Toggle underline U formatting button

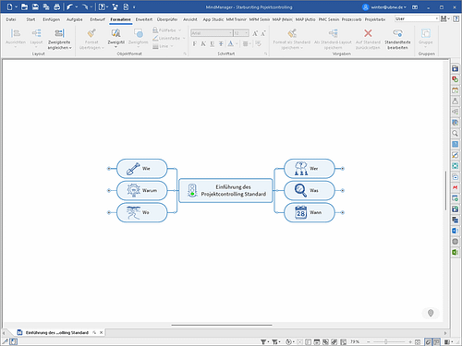(x=213, y=43)
